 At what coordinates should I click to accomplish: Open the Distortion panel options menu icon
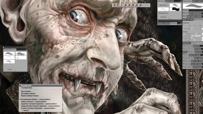(181, 23)
